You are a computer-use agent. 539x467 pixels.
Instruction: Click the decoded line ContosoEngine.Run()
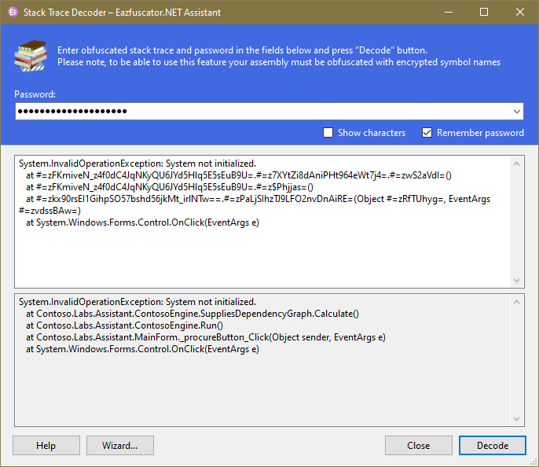[124, 325]
